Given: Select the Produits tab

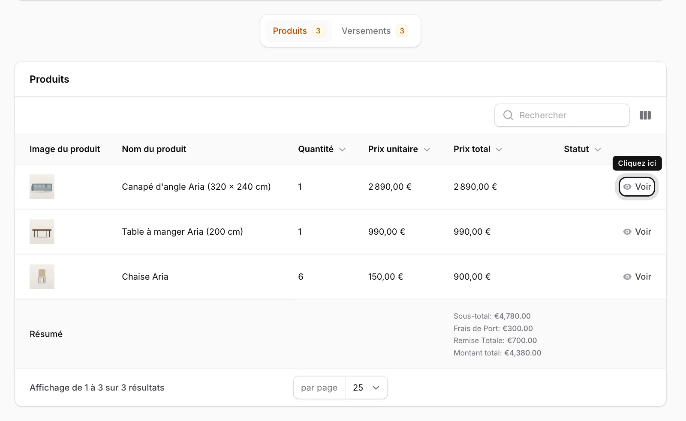Looking at the screenshot, I should (298, 31).
